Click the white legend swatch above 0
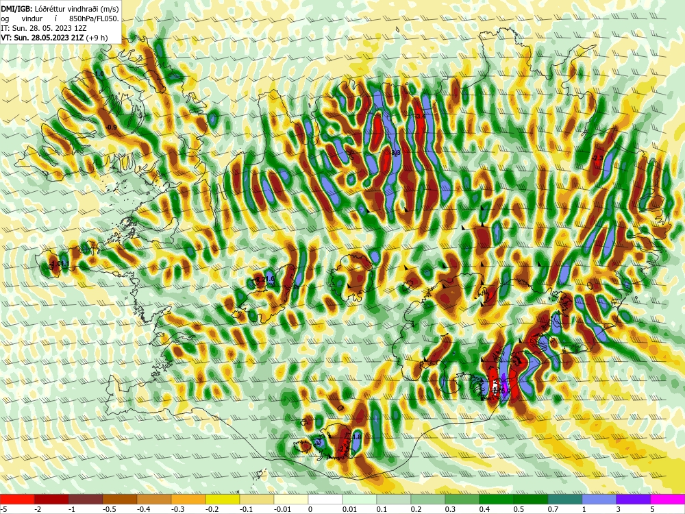The height and width of the screenshot is (514, 685). [x=325, y=499]
